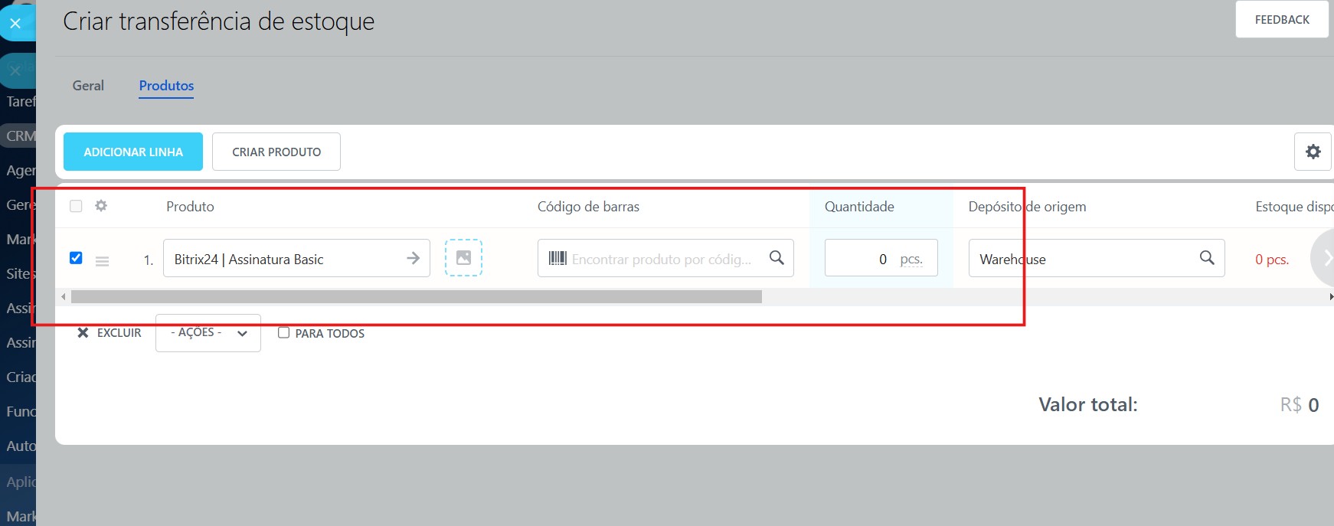The height and width of the screenshot is (526, 1334).
Task: Click the Warehouse field search magnifier
Action: pos(1207,258)
